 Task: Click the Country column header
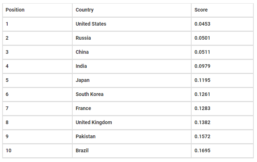(85, 10)
